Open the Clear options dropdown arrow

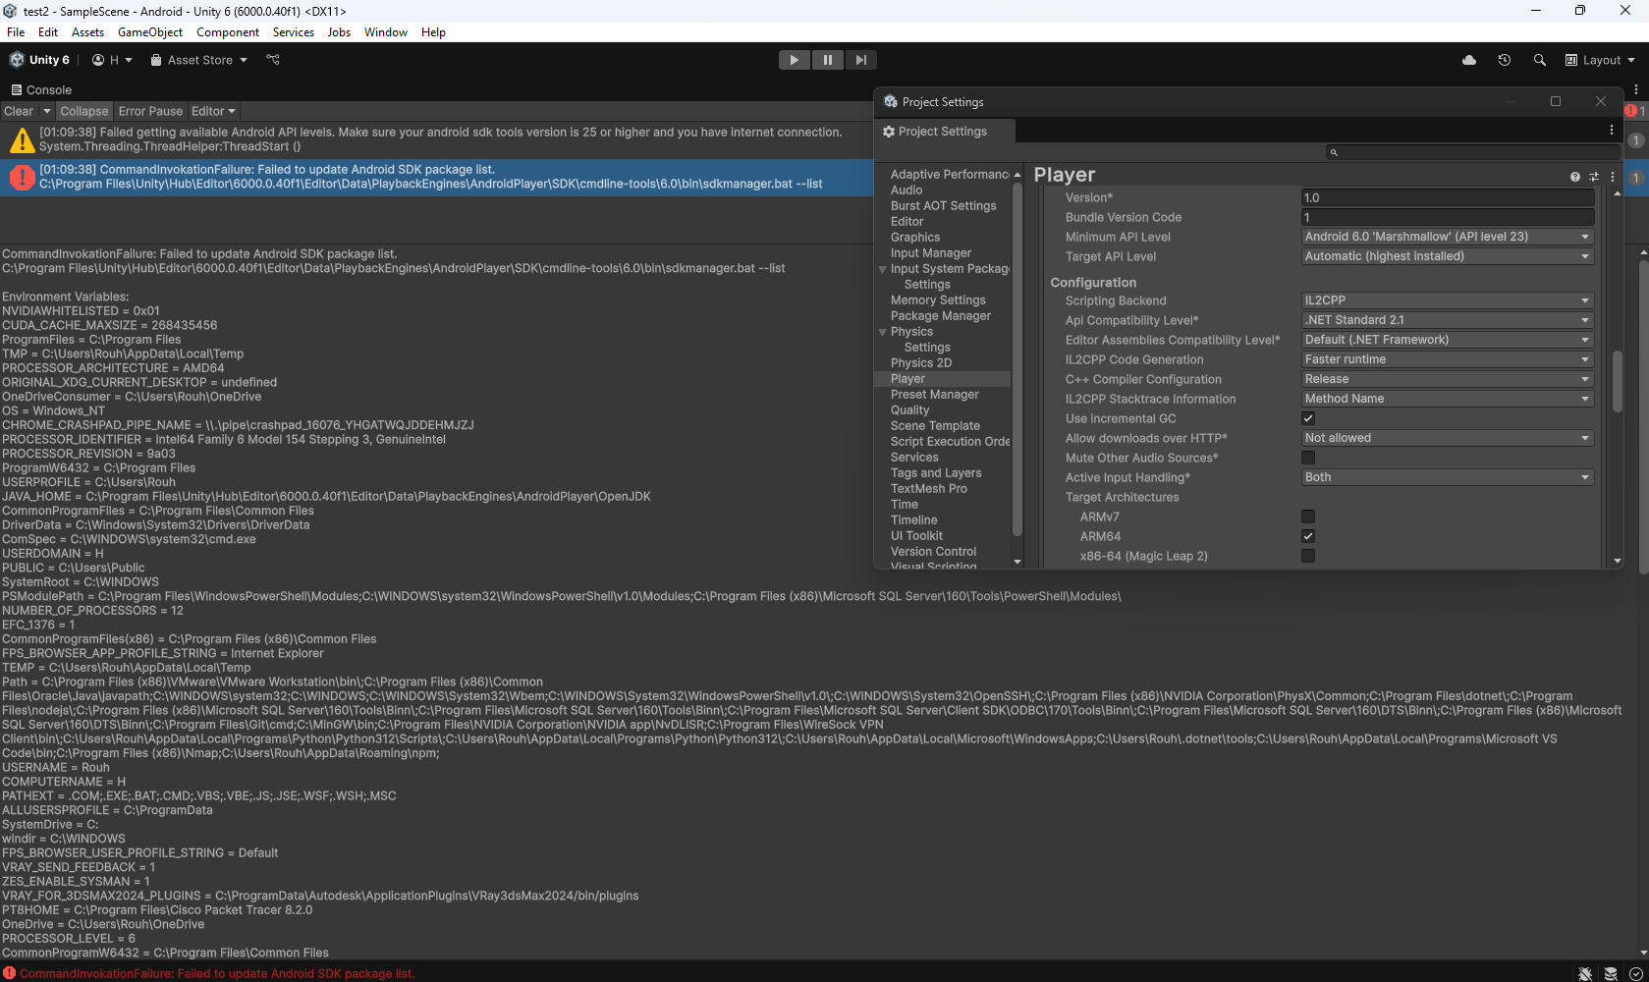point(46,111)
